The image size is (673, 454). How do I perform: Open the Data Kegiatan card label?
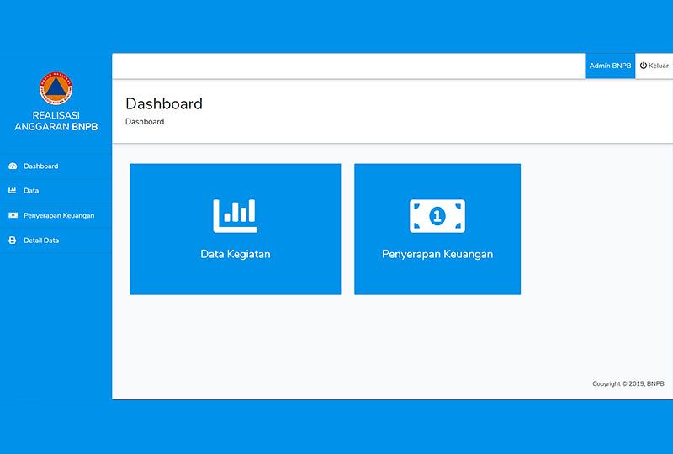pos(236,254)
